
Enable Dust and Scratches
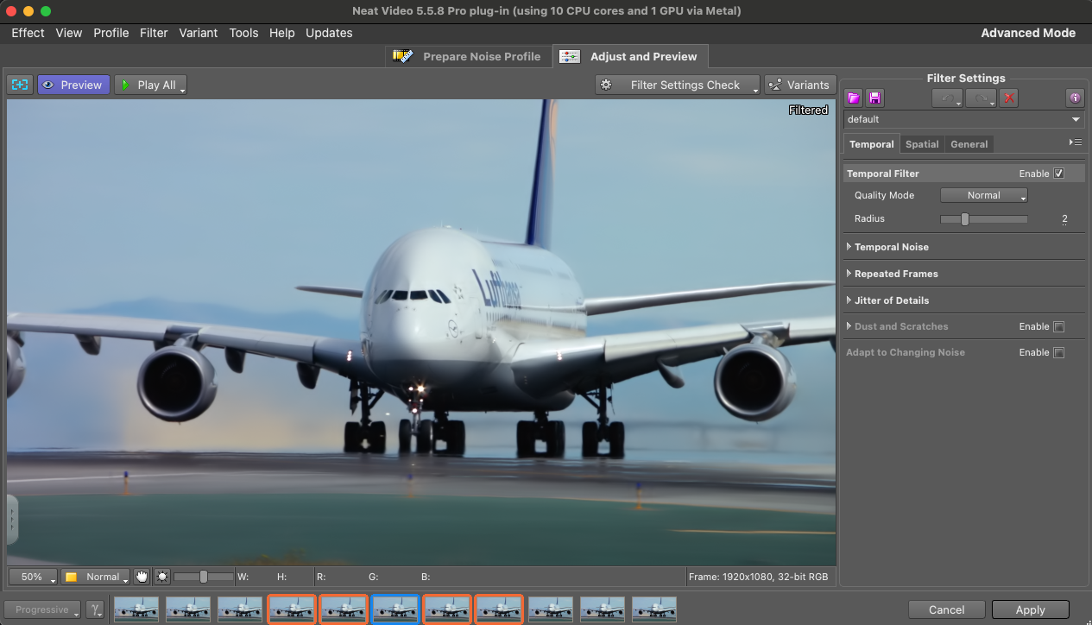1059,326
